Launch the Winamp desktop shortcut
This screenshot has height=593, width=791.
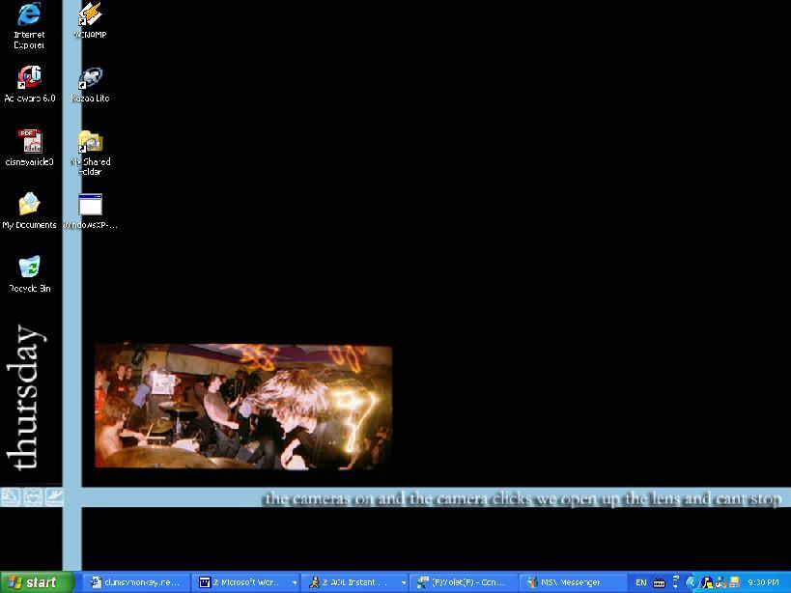90,17
